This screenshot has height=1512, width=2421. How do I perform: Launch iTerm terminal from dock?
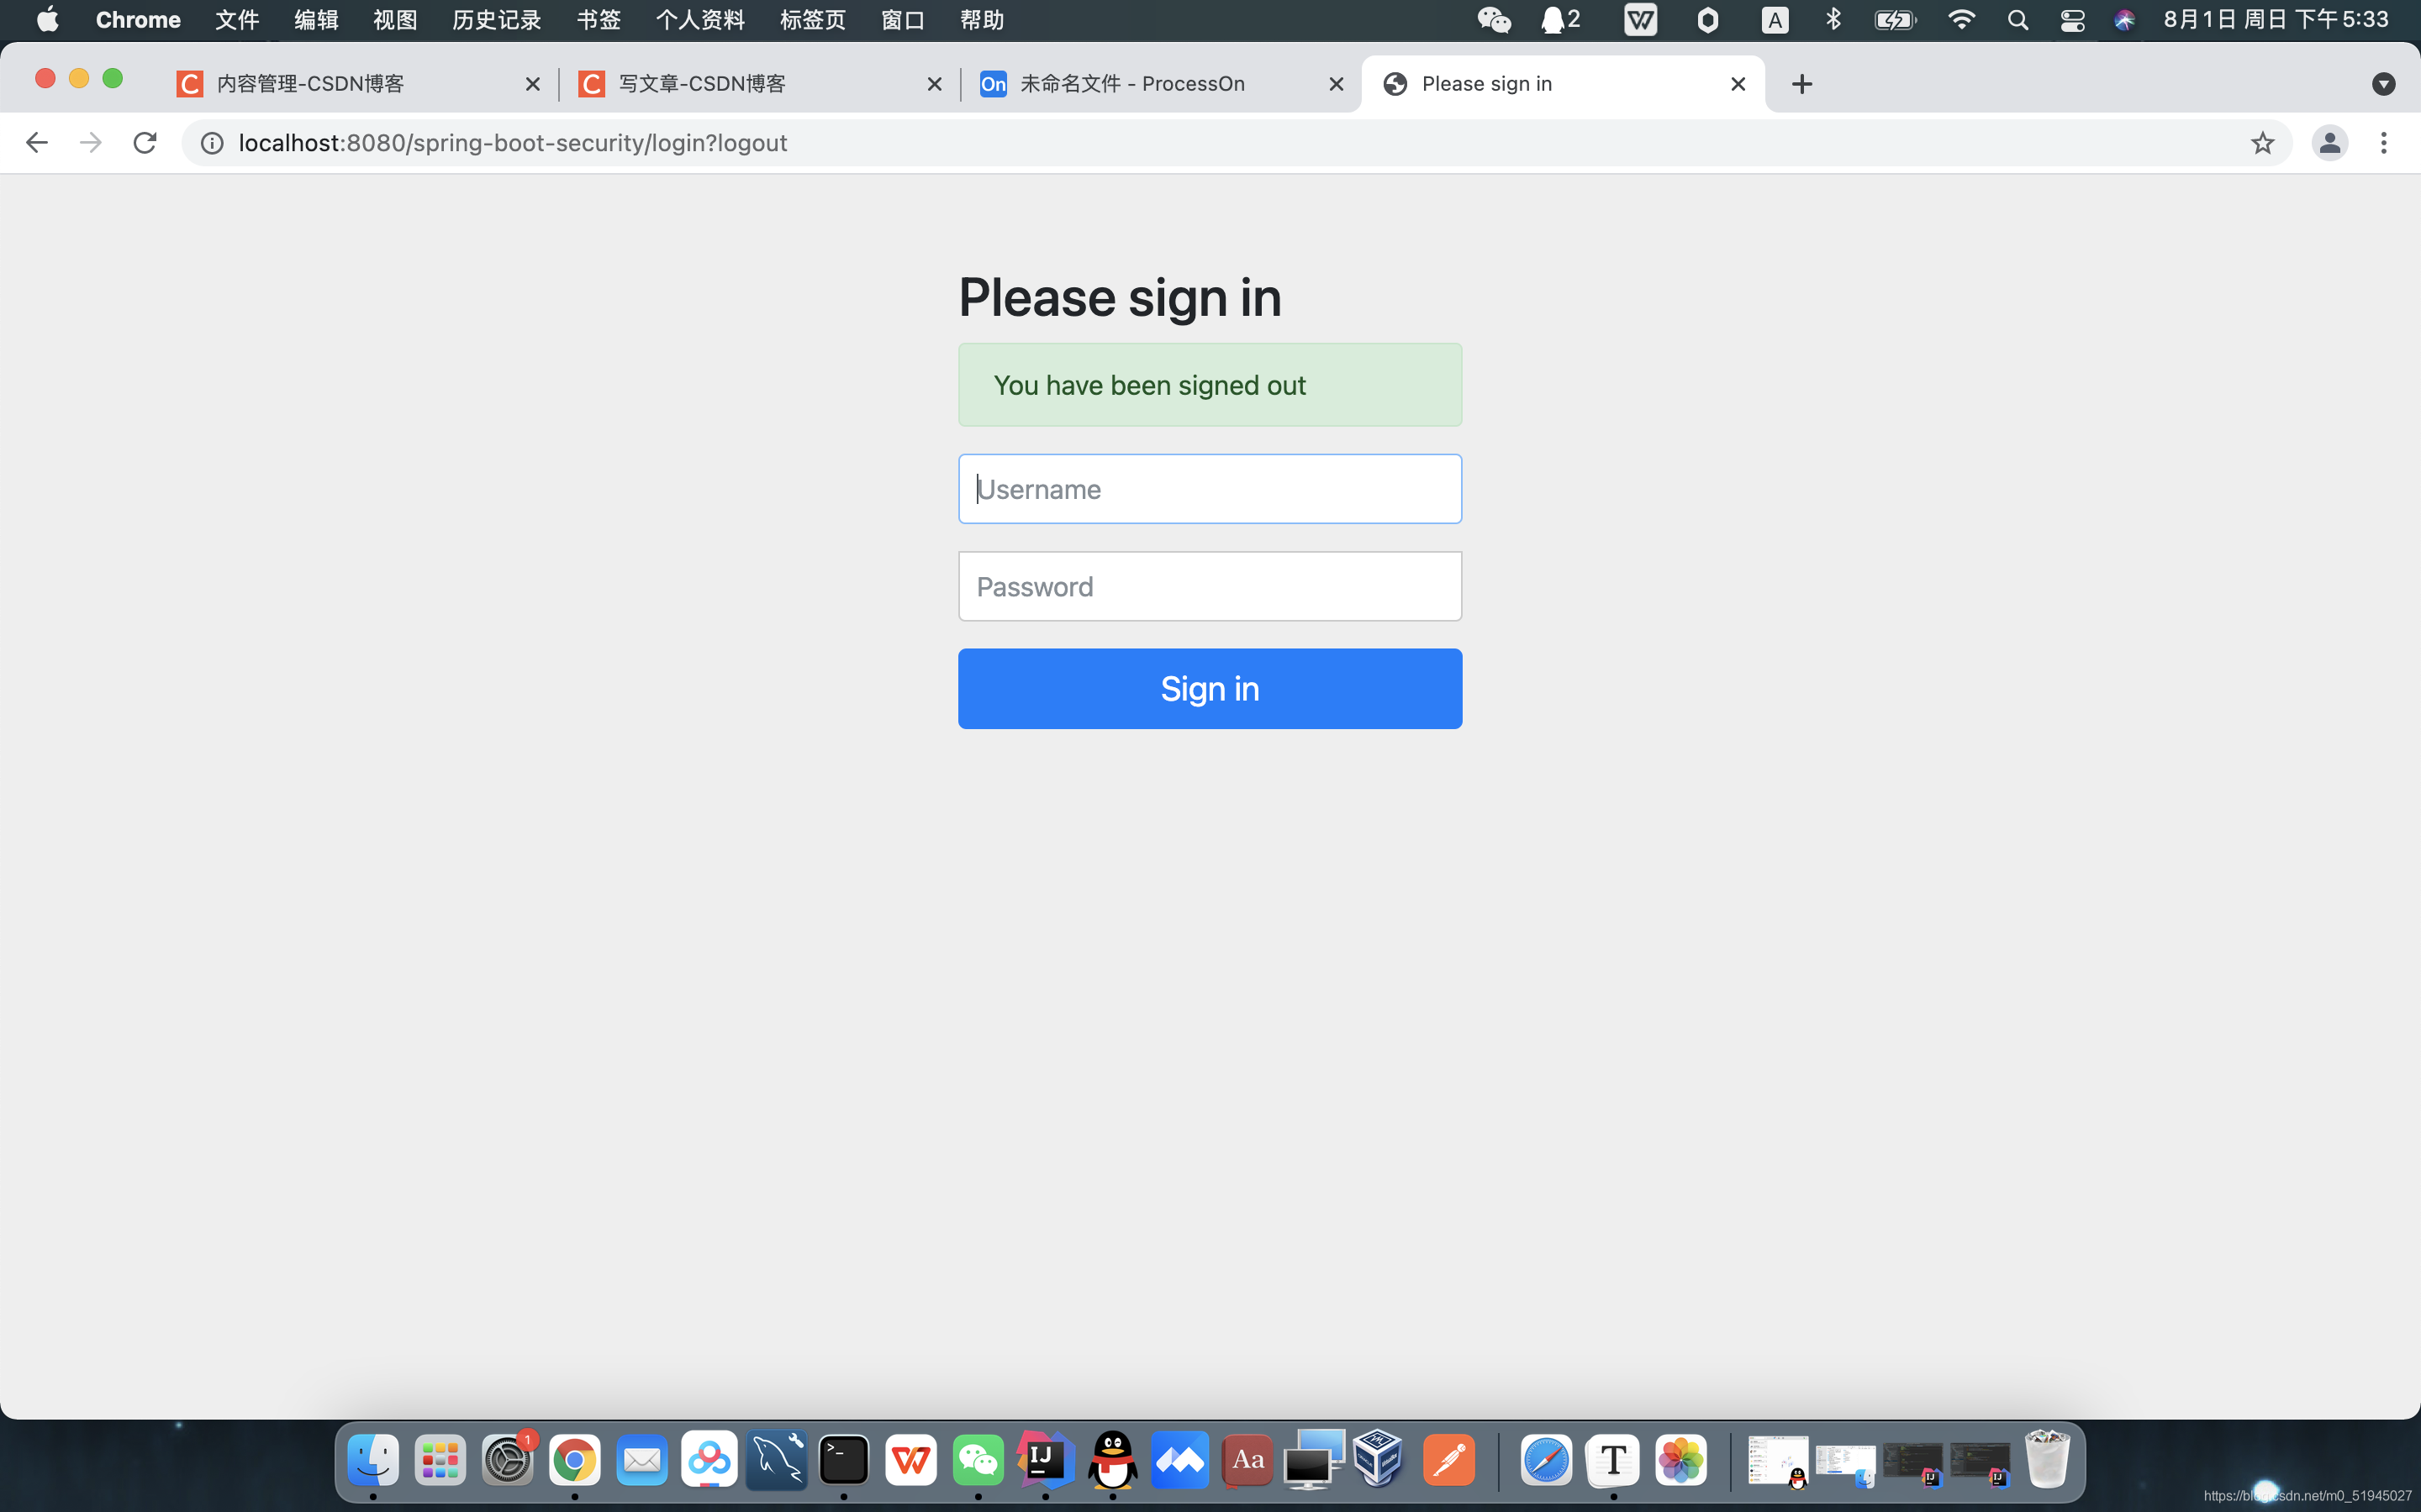click(x=844, y=1460)
